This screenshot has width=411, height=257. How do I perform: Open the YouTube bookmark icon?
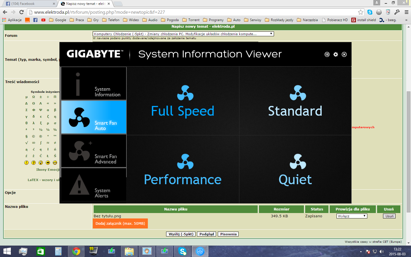coord(43,20)
